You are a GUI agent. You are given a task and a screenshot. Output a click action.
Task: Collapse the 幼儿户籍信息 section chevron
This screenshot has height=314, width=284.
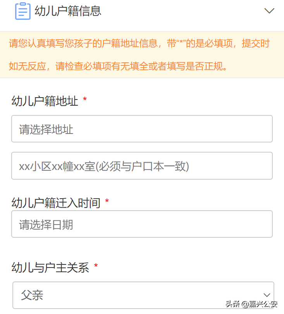(269, 11)
